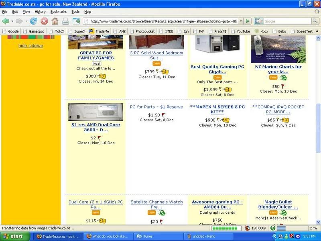This screenshot has height=241, width=321.
Task: Open PC for Parts - $1 Reserve listing
Action: coord(156,107)
